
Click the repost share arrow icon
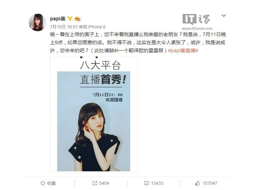click(95, 183)
